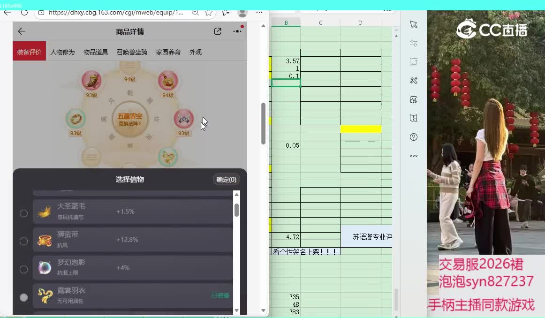Click the browser page vertical scrollbar thumb

click(263, 123)
